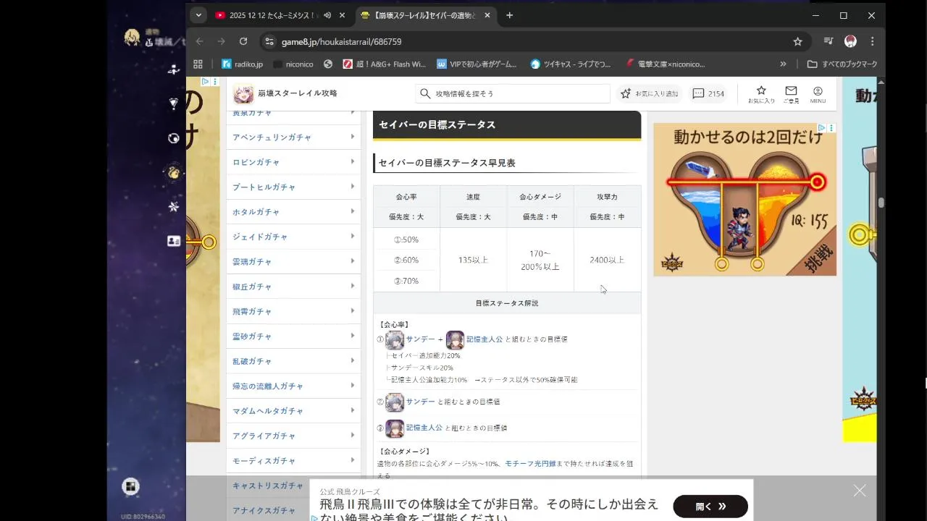
Task: Open the ad options icon on puzzle ad
Action: coord(831,128)
